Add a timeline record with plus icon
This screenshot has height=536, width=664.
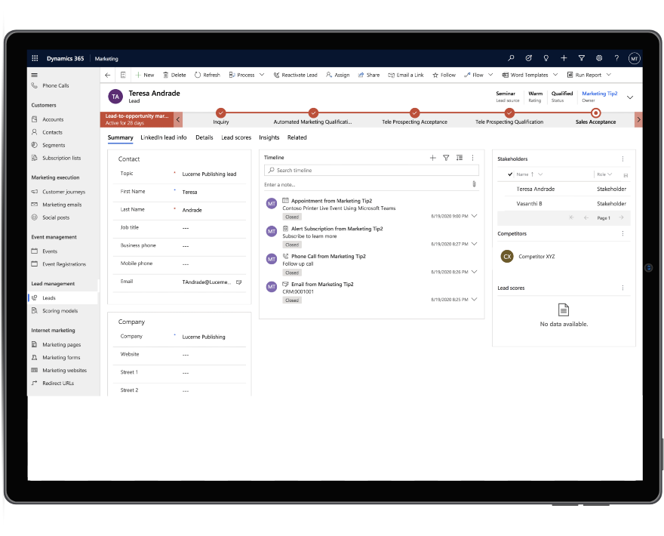click(433, 158)
